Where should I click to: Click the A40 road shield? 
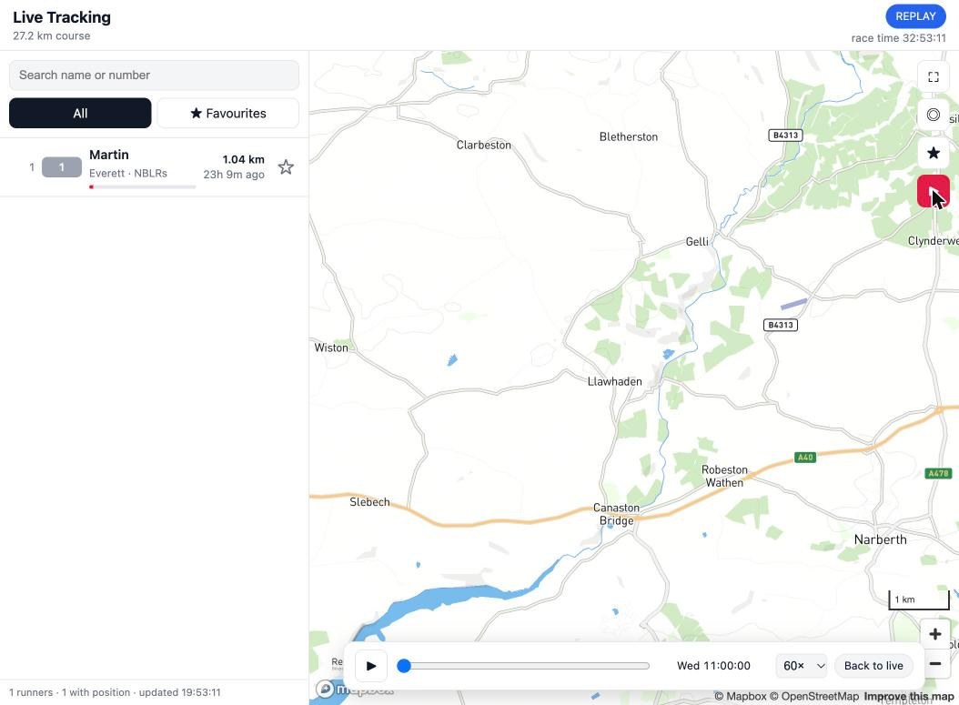click(805, 458)
